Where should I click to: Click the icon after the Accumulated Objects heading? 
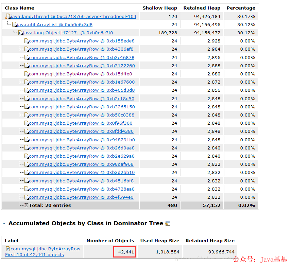(x=168, y=223)
